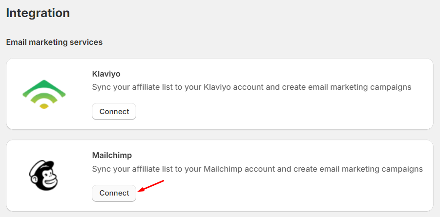This screenshot has height=217, width=440.
Task: Select the Klaviyo card title
Action: click(106, 74)
